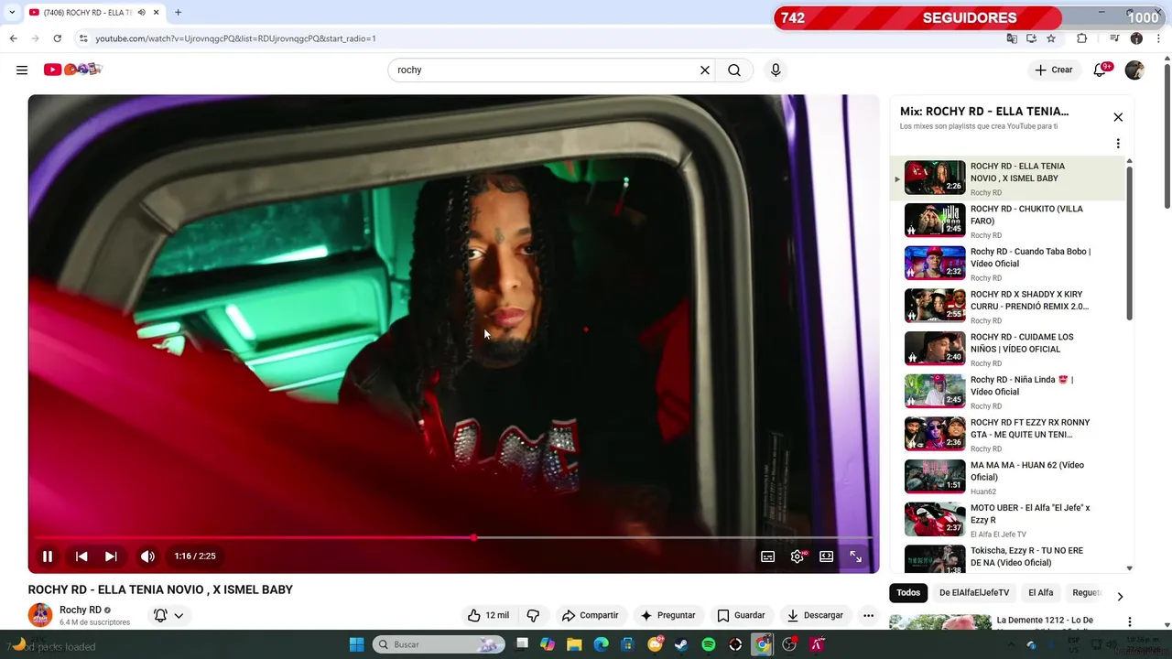The width and height of the screenshot is (1172, 659).
Task: Enter fullscreen on the video
Action: pyautogui.click(x=856, y=556)
